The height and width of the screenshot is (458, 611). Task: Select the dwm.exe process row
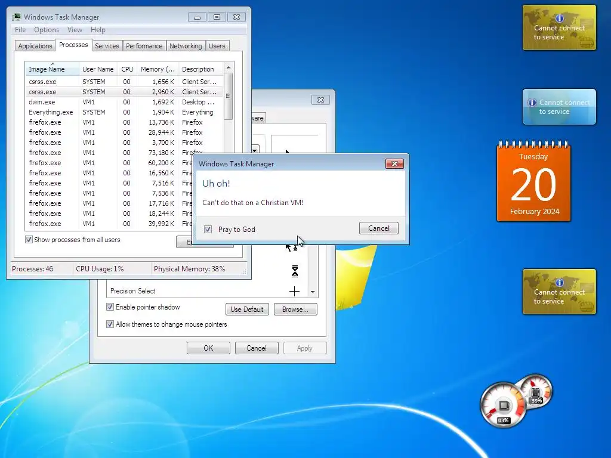[x=125, y=102]
